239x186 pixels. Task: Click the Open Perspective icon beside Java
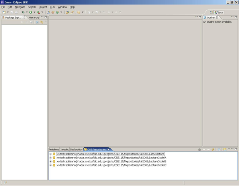pos(212,12)
